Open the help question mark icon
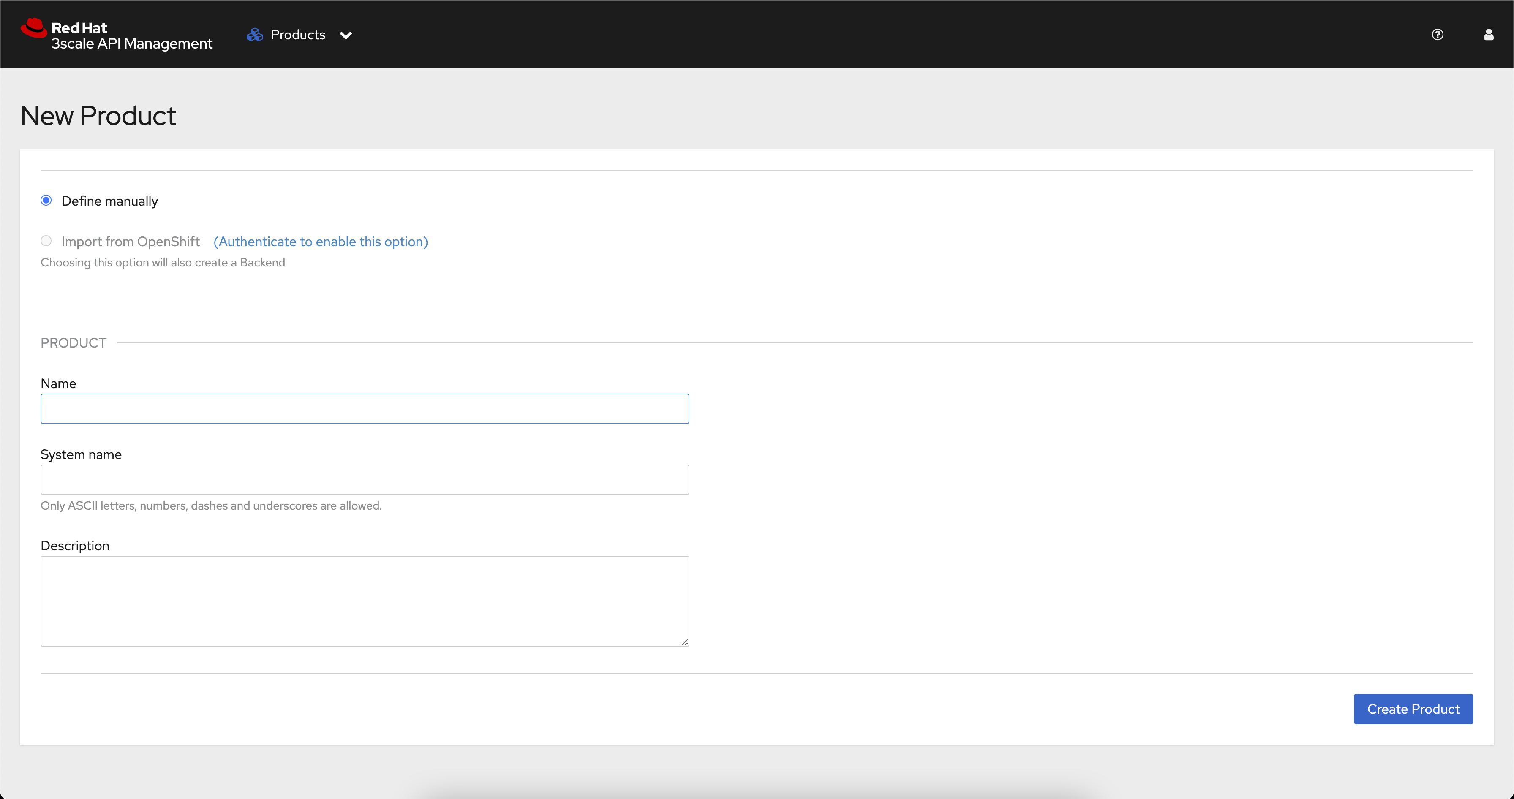This screenshot has height=799, width=1514. (x=1438, y=35)
